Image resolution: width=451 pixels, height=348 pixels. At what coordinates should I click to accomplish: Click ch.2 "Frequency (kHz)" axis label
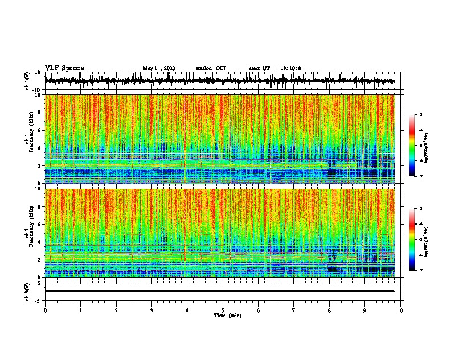coord(31,226)
